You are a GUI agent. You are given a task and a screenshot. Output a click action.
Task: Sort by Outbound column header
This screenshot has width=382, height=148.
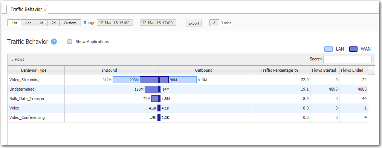(206, 70)
